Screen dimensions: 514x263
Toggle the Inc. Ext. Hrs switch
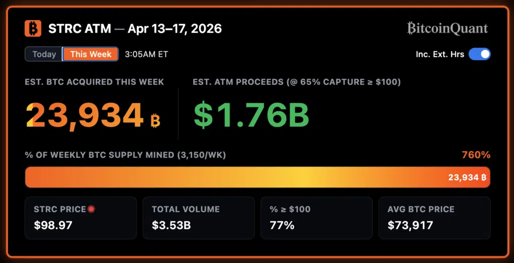[479, 54]
